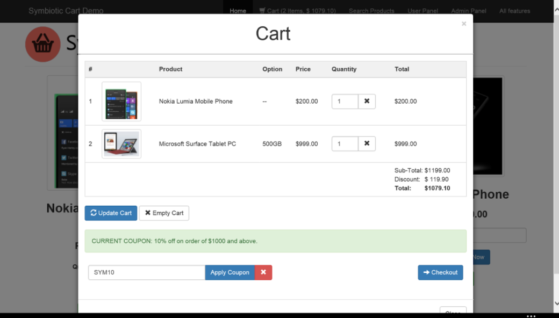Open the Microsoft Surface Tablet thumbnail
The image size is (559, 318).
coord(121,143)
